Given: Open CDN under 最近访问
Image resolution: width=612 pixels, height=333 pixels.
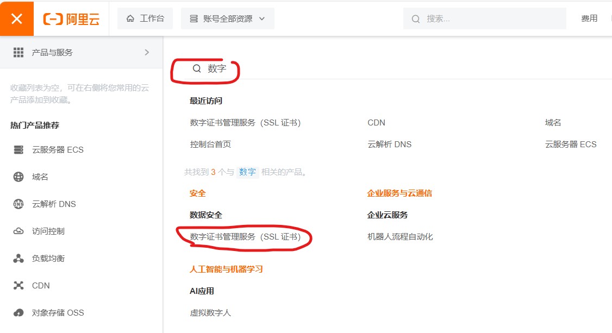Looking at the screenshot, I should (376, 123).
